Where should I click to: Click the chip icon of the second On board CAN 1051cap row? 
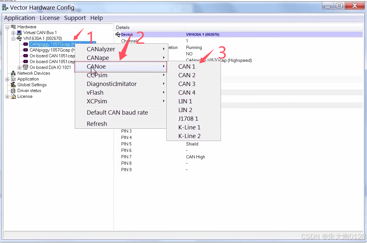click(26, 62)
